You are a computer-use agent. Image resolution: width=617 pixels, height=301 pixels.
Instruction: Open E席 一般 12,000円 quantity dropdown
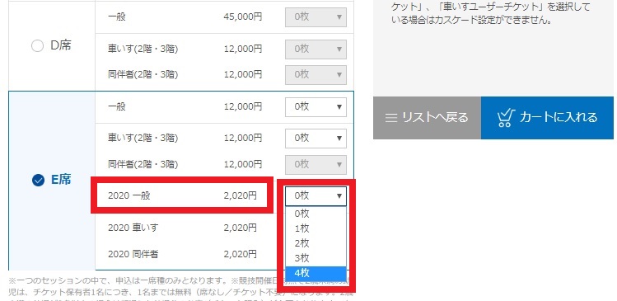point(316,106)
